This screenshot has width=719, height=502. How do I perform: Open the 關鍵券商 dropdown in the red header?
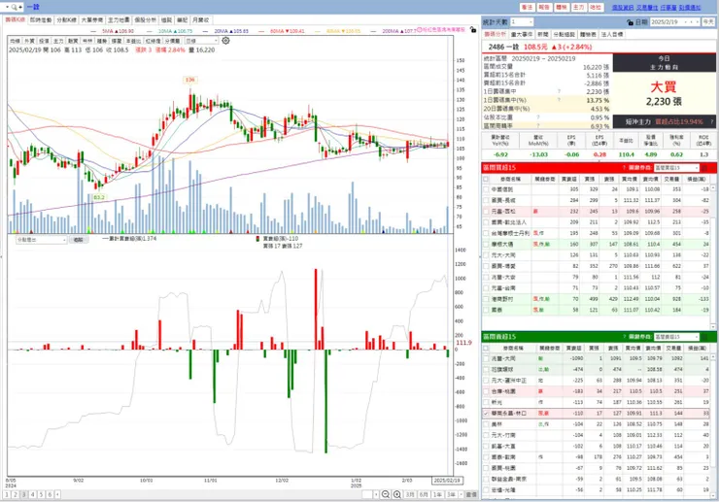click(x=677, y=168)
